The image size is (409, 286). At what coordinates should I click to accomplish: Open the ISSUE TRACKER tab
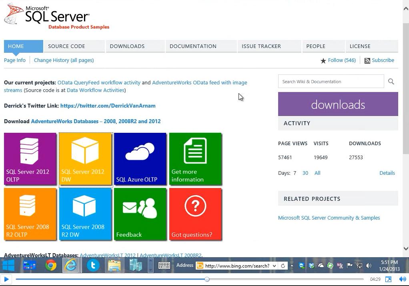click(x=269, y=46)
